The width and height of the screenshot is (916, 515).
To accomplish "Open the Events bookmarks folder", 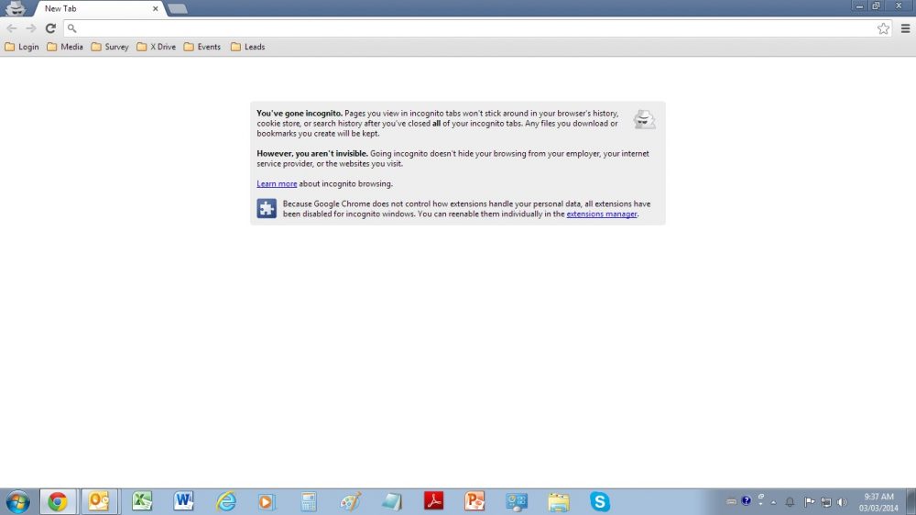I will click(202, 47).
